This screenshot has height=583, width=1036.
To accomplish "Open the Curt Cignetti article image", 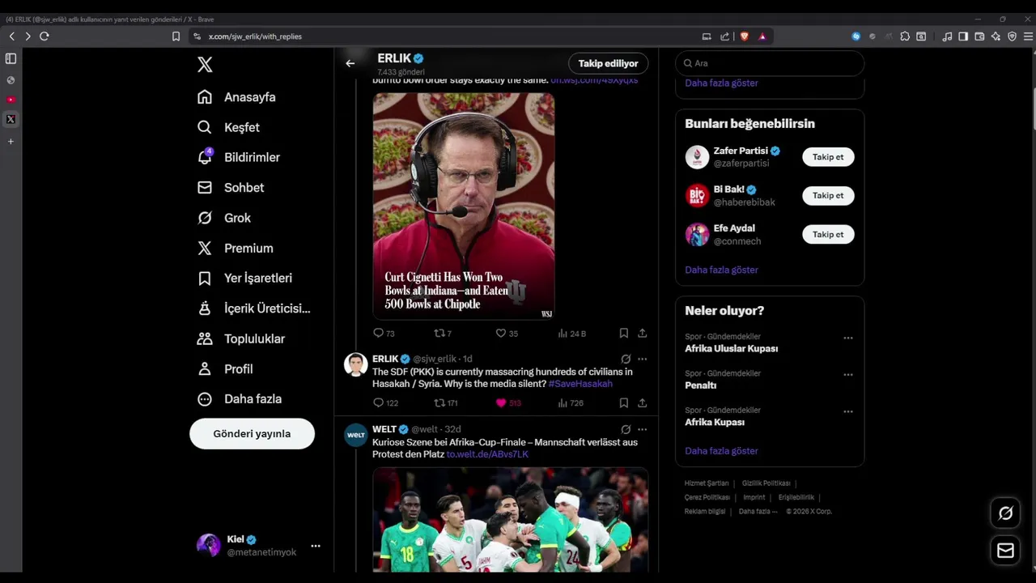I will pos(464,206).
